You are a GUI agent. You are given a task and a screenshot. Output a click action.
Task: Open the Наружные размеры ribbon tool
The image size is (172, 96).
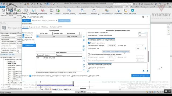coord(69,11)
